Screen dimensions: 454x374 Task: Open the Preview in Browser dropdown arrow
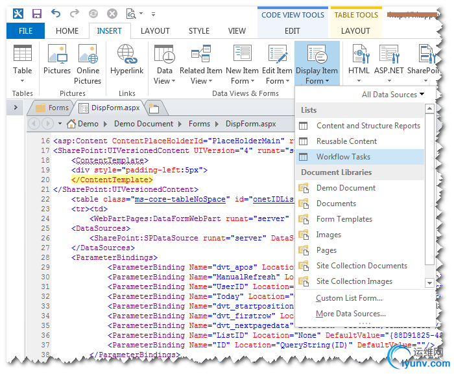point(141,14)
